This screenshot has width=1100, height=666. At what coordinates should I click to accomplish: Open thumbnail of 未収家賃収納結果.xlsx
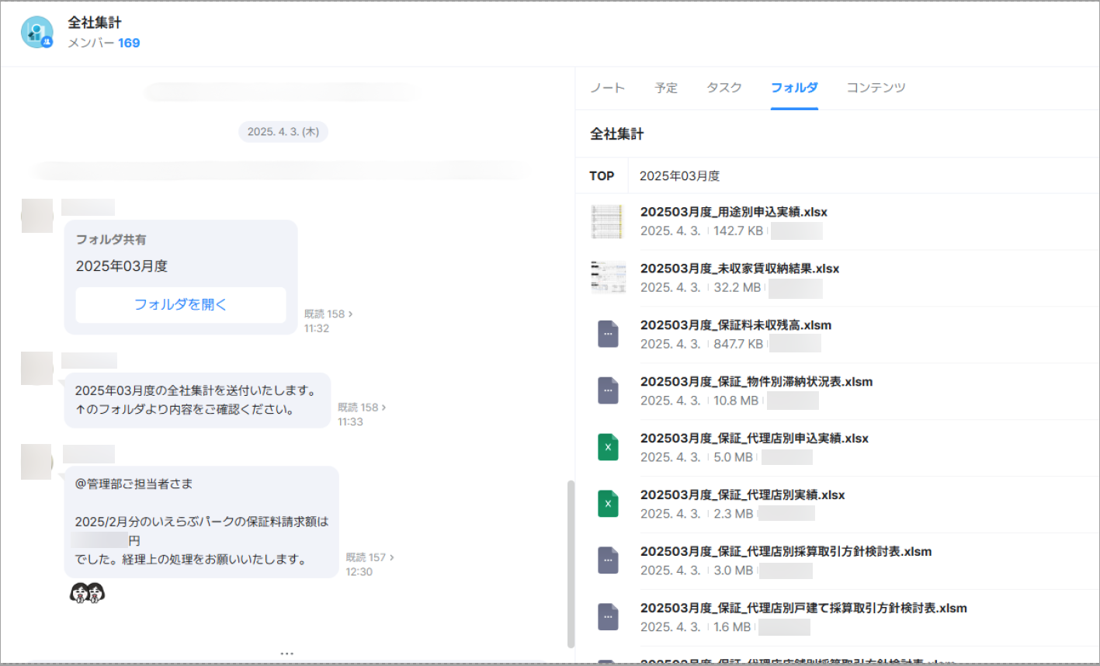coord(608,277)
